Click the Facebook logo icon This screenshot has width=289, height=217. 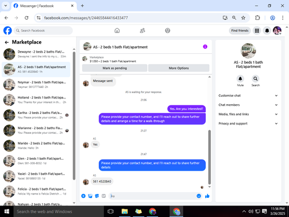pyautogui.click(x=8, y=31)
